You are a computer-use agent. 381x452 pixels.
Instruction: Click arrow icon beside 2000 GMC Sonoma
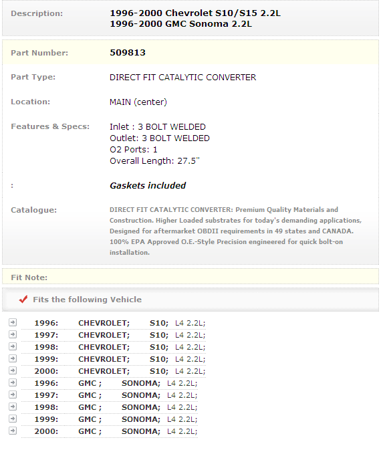click(x=13, y=431)
